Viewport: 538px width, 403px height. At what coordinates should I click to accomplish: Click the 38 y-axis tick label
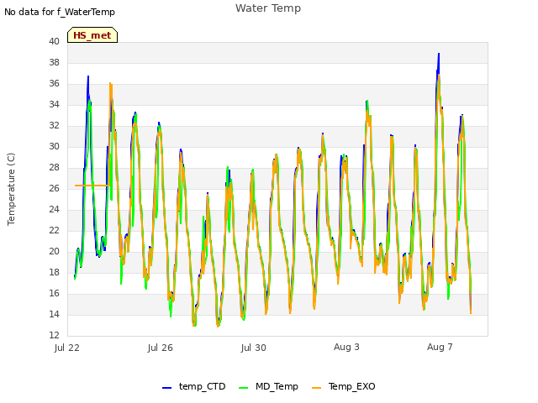pyautogui.click(x=54, y=62)
